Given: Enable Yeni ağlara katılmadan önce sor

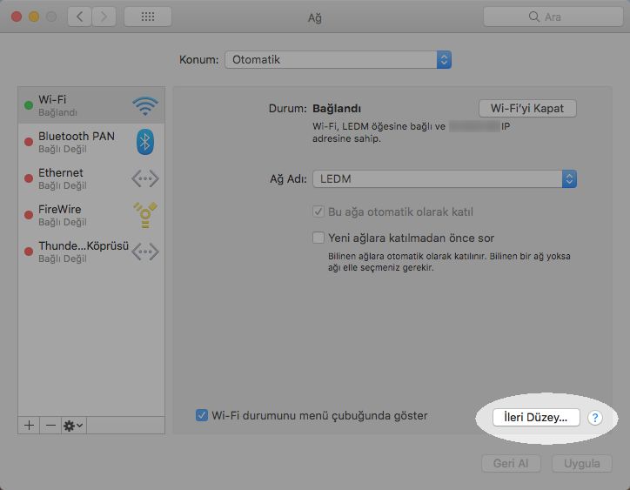Looking at the screenshot, I should pos(318,238).
